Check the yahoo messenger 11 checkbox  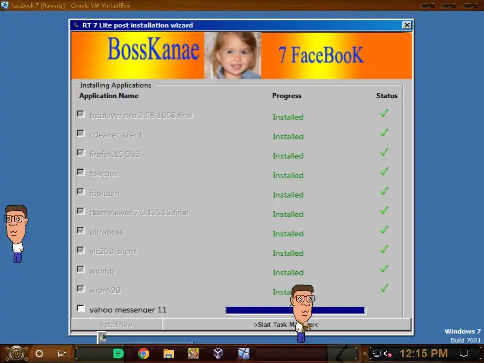click(81, 308)
